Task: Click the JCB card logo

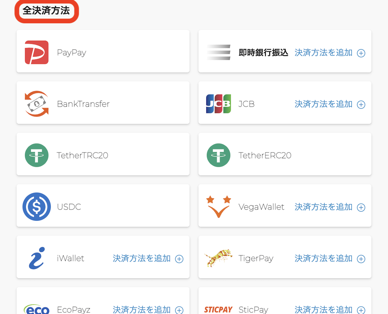Action: coord(218,104)
